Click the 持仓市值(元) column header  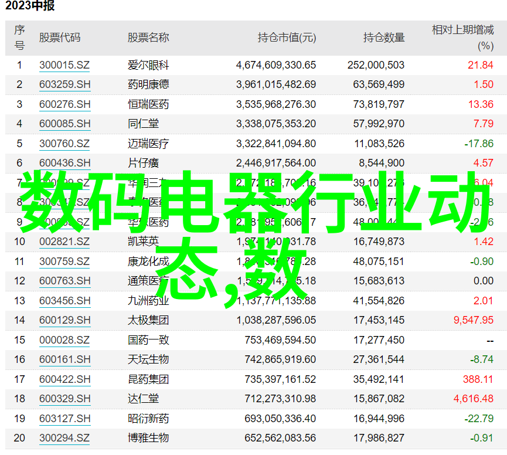click(287, 38)
